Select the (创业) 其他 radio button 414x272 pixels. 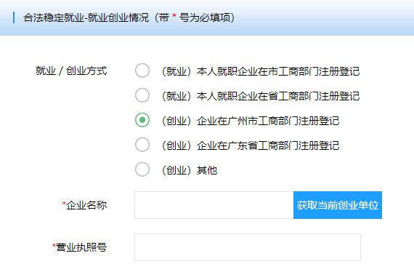coord(142,169)
